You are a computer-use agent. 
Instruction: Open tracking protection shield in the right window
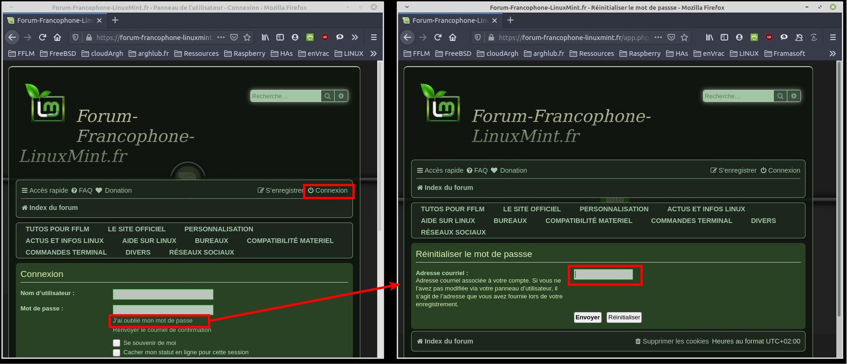click(477, 37)
